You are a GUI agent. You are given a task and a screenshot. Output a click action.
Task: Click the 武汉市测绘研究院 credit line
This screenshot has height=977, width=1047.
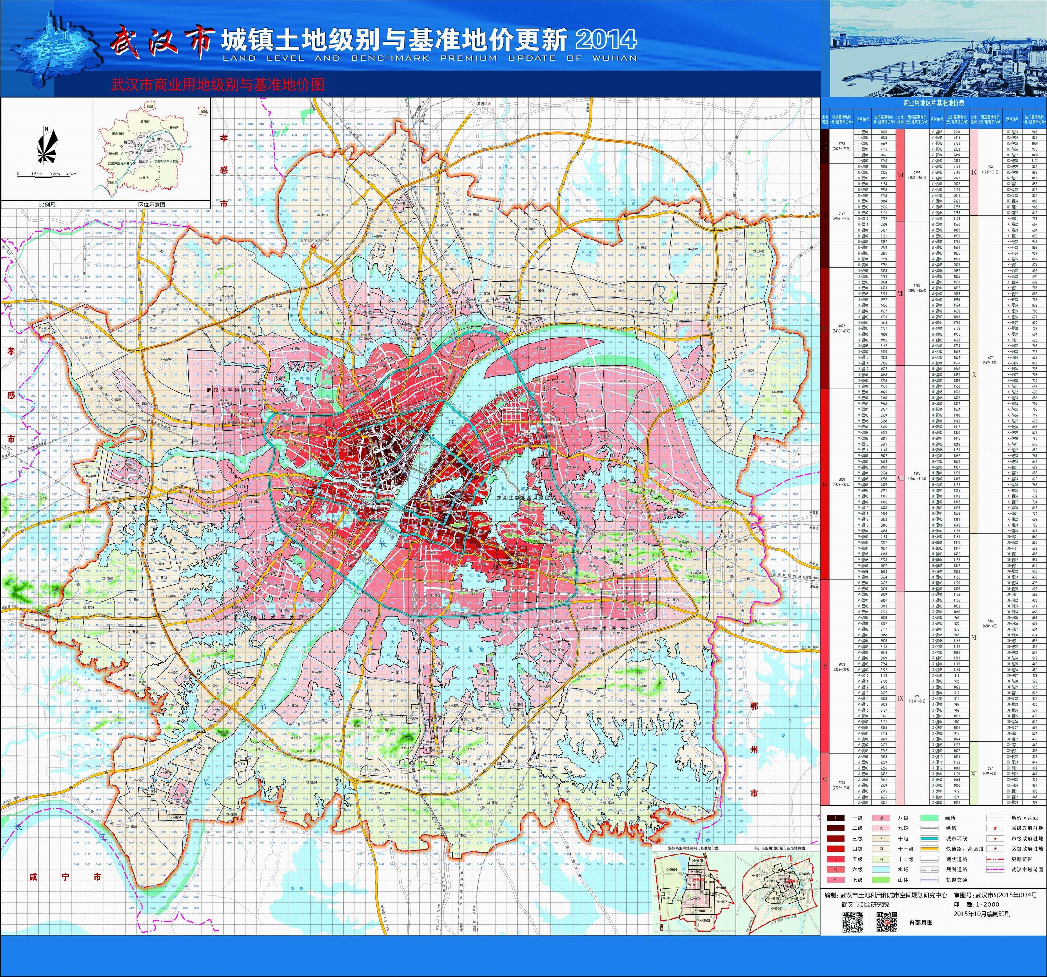tap(865, 905)
